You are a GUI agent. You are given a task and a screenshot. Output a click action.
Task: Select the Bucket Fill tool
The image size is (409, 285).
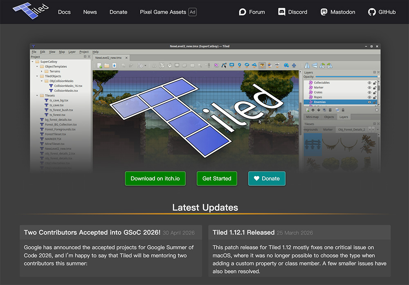coord(169,65)
